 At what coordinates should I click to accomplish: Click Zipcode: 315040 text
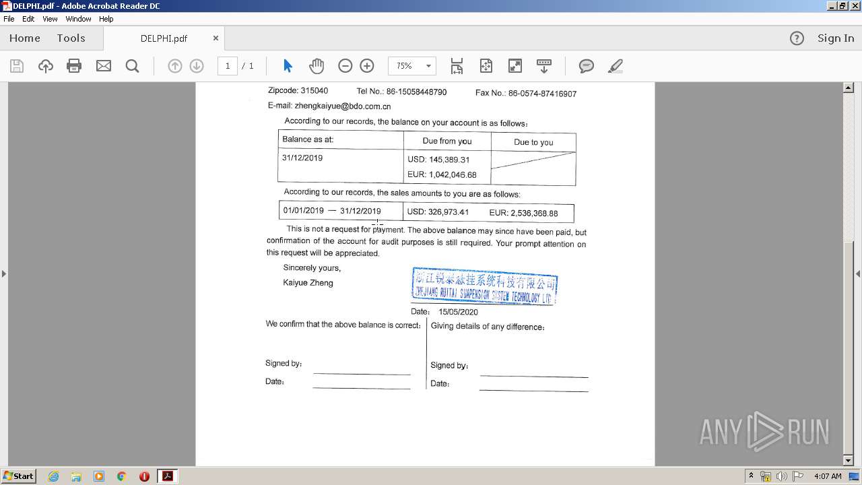[x=298, y=90]
